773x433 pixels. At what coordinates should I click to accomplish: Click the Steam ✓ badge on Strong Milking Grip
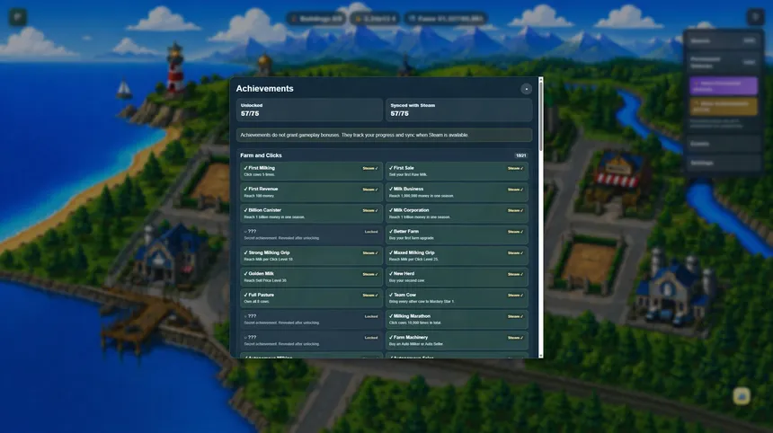[x=370, y=253]
